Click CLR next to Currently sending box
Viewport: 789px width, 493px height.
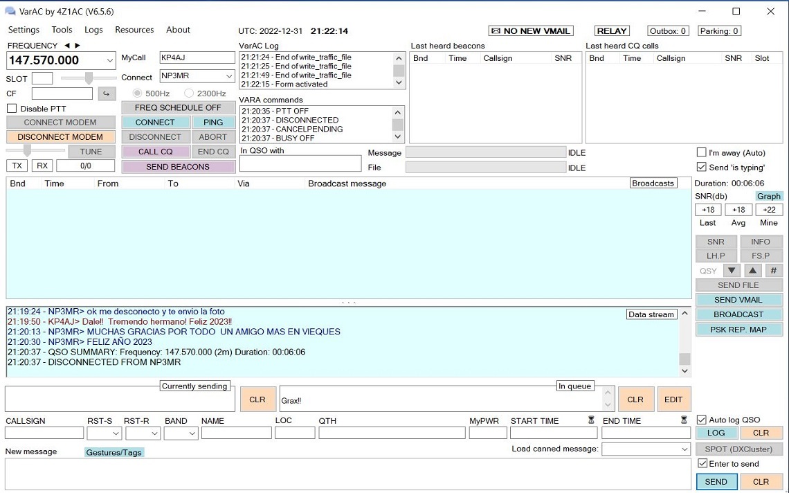(x=257, y=400)
